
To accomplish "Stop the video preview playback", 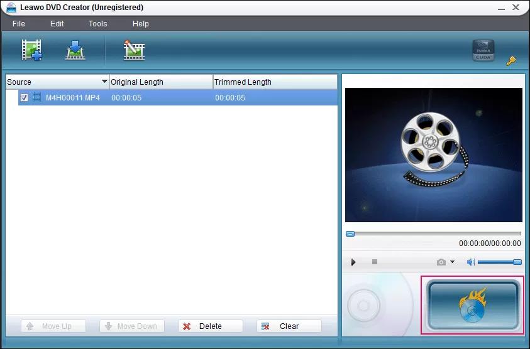I will (x=375, y=262).
